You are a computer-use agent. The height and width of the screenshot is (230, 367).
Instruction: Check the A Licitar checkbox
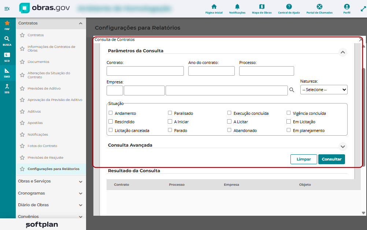[229, 121]
